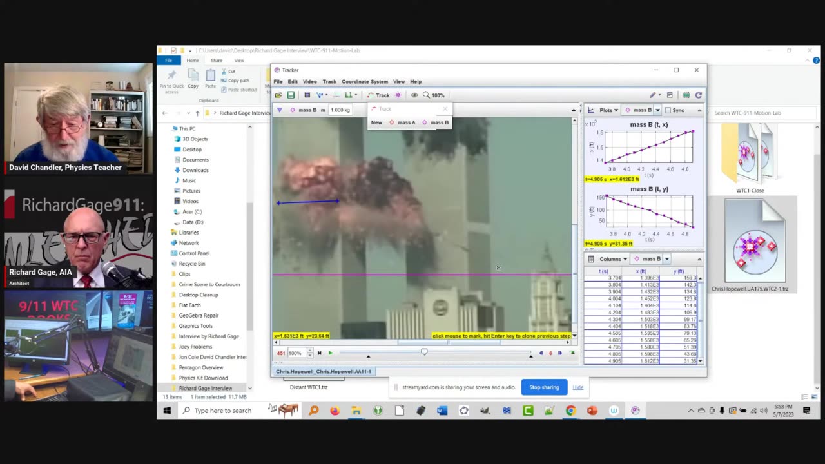Return video to first frame

click(319, 353)
